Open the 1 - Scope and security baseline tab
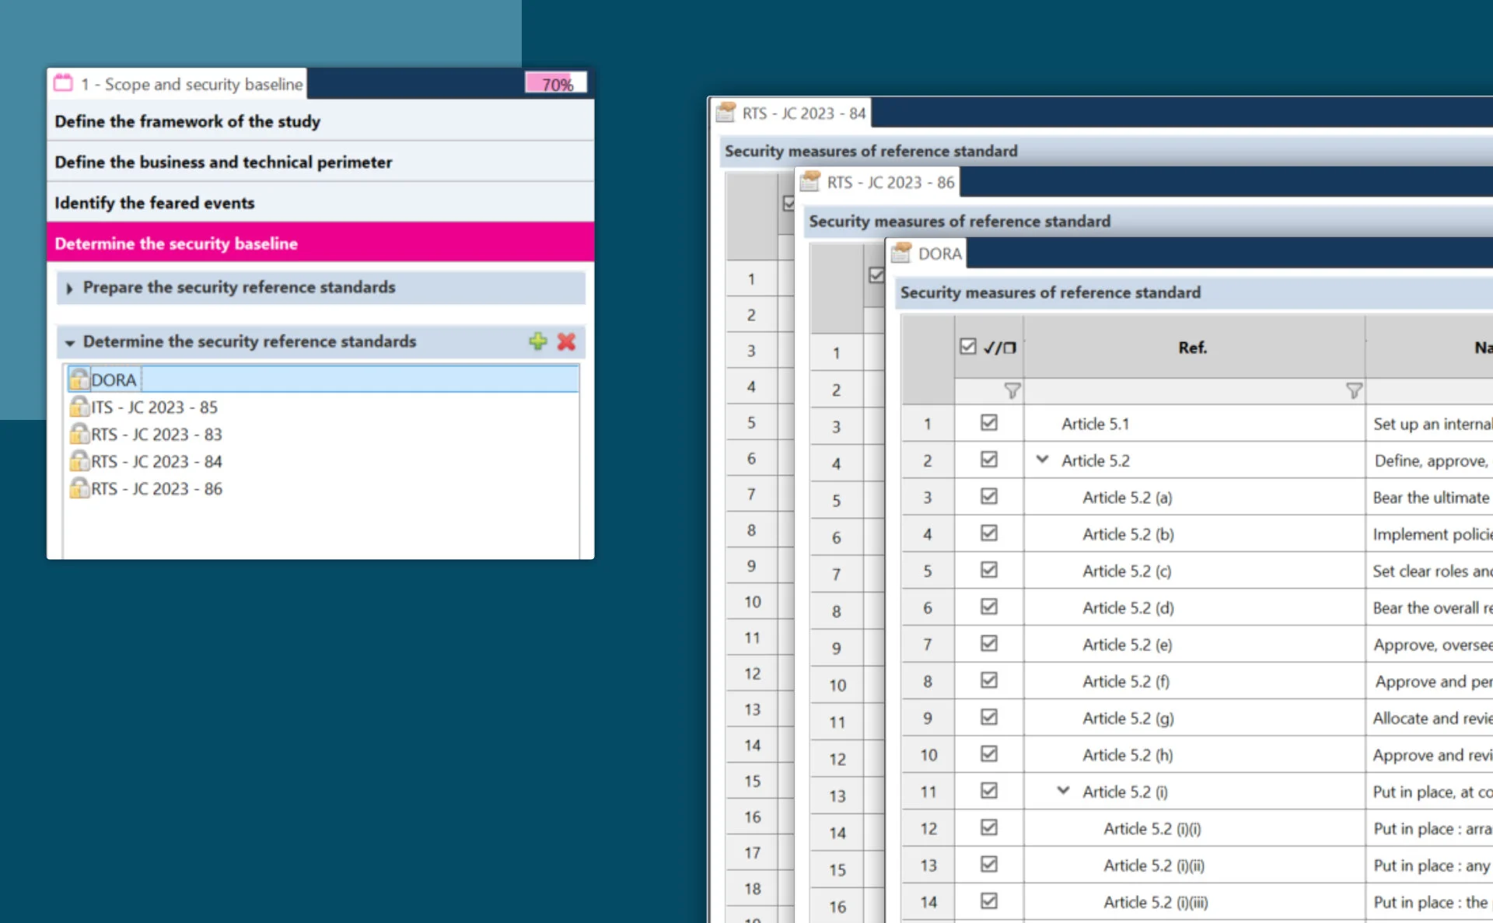The width and height of the screenshot is (1493, 923). click(x=178, y=84)
